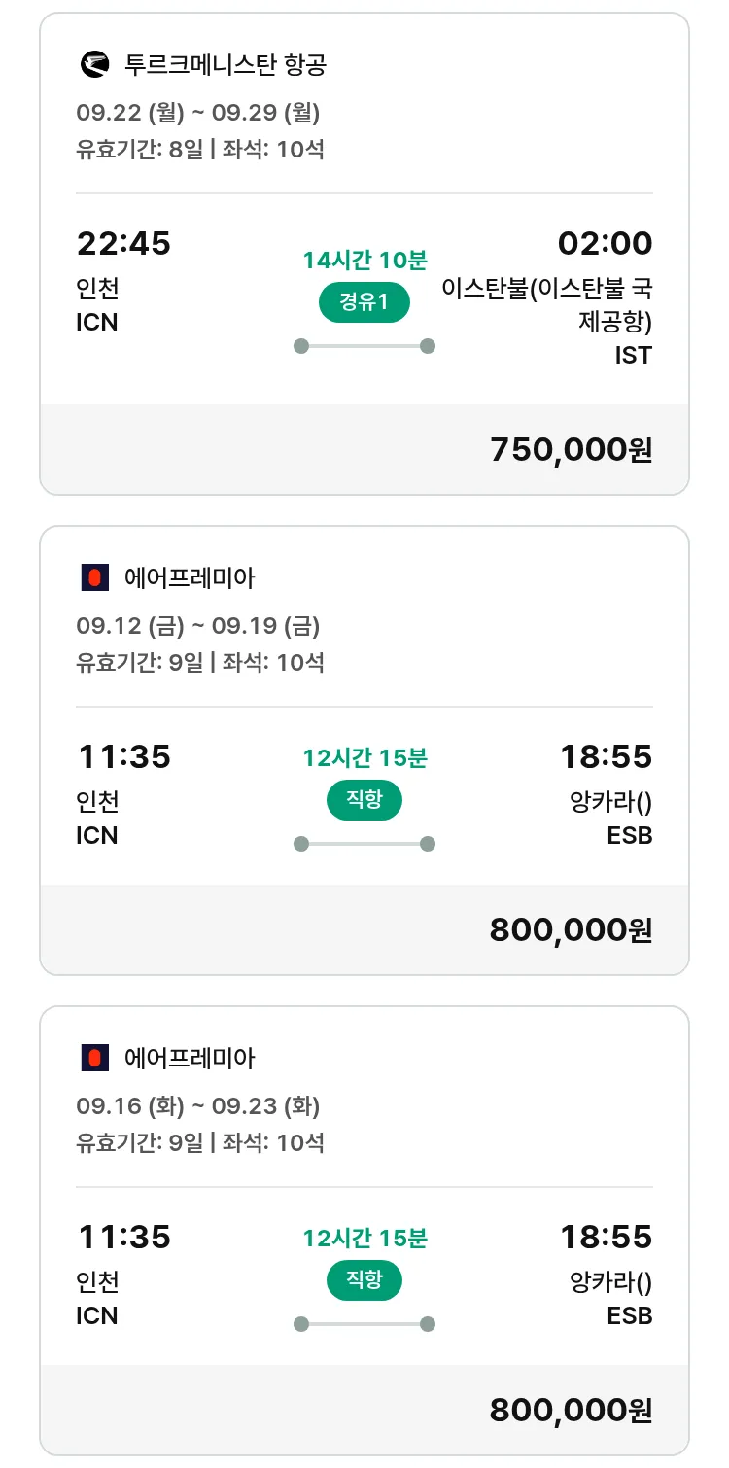Tap 에어프레미아 name on the 09.16 flight
This screenshot has height=1468, width=729.
(x=190, y=1058)
